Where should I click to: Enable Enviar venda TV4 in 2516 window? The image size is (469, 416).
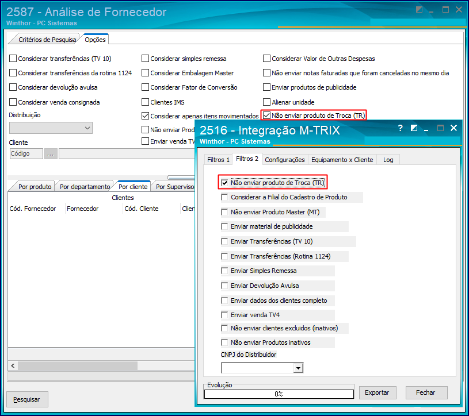[x=224, y=315]
